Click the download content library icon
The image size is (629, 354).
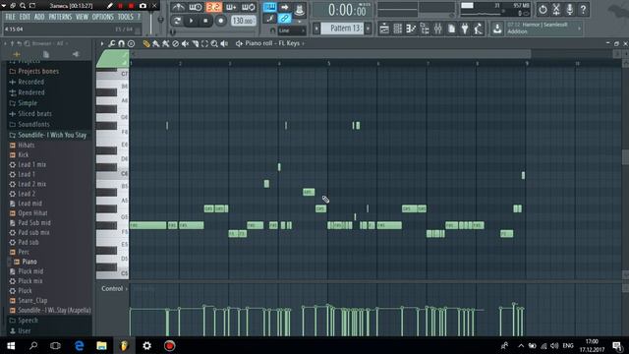tap(497, 29)
